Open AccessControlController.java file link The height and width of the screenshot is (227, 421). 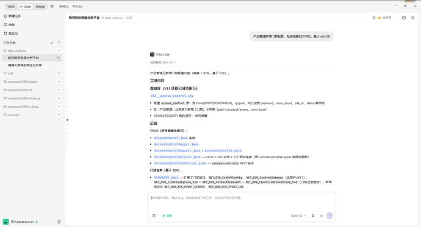click(180, 163)
